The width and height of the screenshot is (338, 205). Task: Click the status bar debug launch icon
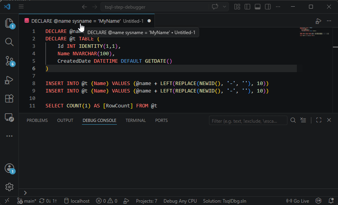pyautogui.click(x=126, y=201)
